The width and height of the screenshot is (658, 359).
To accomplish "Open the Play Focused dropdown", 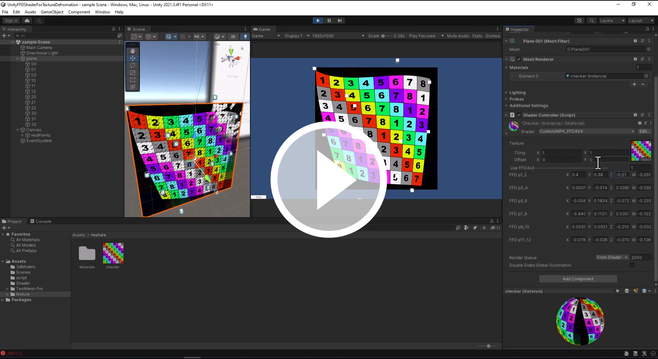I will coord(426,36).
